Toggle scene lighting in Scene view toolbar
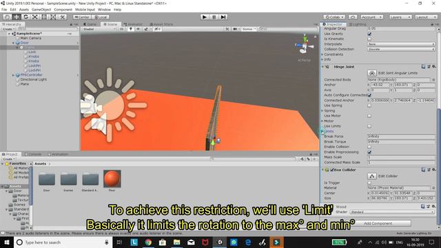441x248 pixels. (130, 29)
